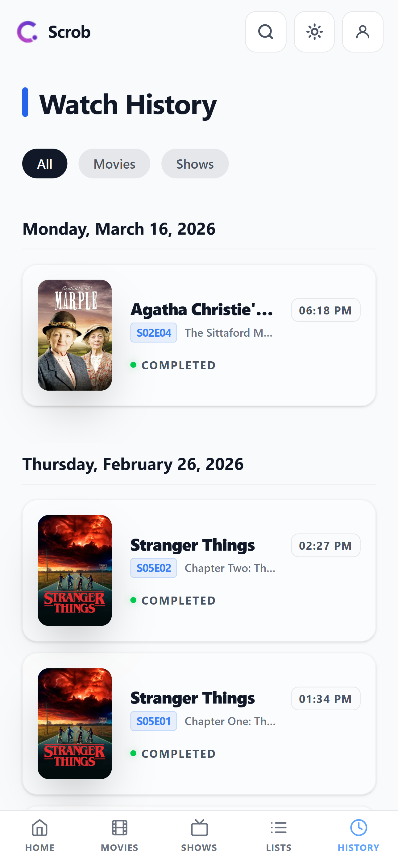The image size is (398, 862).
Task: Toggle the light/dark theme sun icon
Action: pyautogui.click(x=314, y=32)
